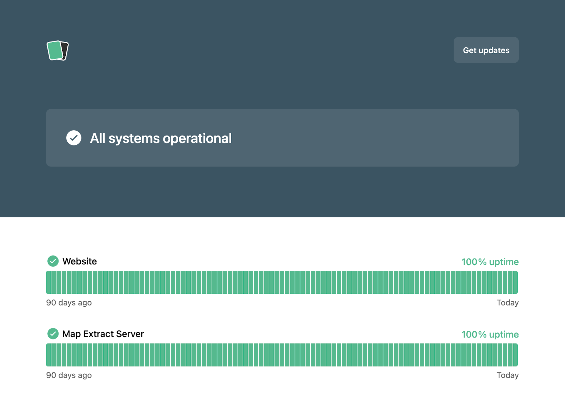
Task: Click 'Today' label under Website chart
Action: [508, 303]
